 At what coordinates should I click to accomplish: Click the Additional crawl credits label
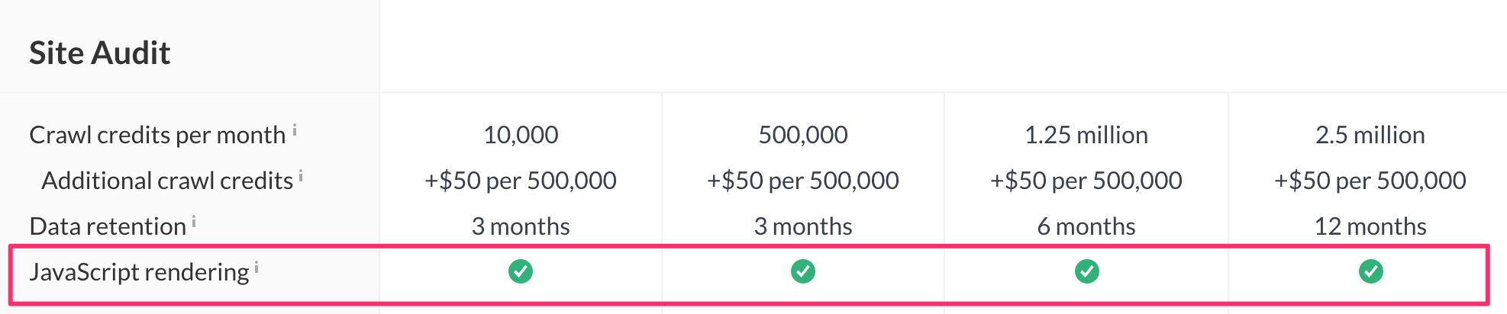167,181
